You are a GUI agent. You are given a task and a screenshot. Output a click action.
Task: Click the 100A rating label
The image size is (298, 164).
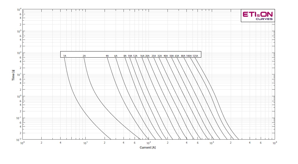[189, 56]
